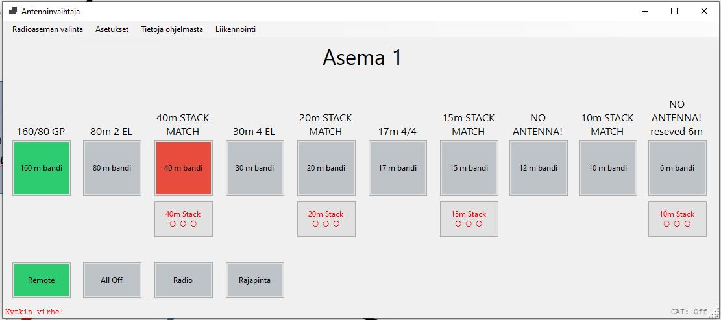This screenshot has height=320, width=721.
Task: Click the 15m Stack selector button
Action: tap(469, 219)
